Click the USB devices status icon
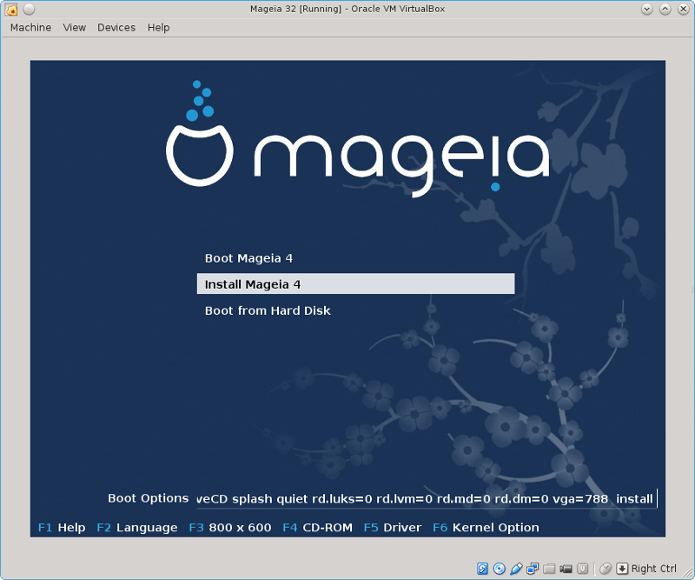The image size is (695, 580). (x=516, y=569)
